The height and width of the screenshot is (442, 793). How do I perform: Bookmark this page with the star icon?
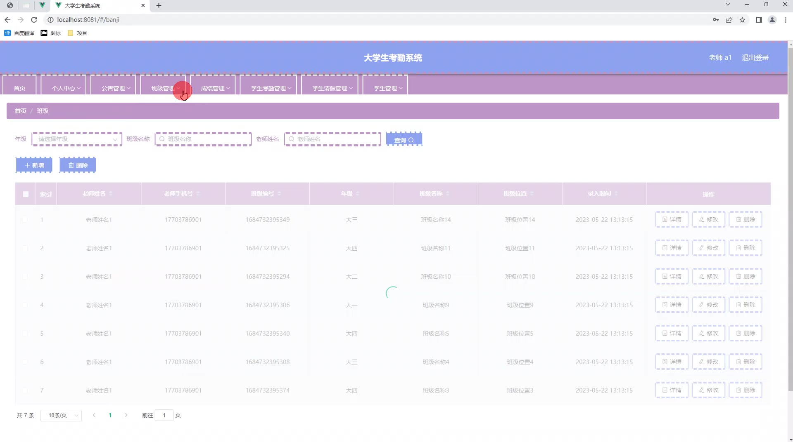[742, 20]
